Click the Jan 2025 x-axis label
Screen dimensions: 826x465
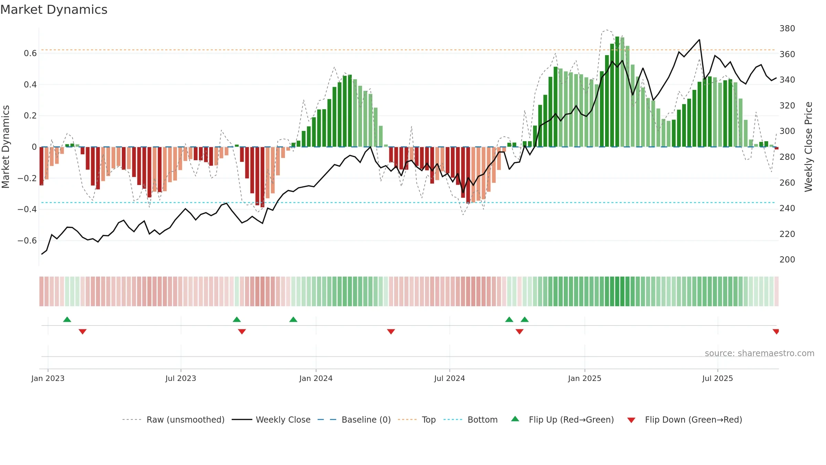(x=585, y=378)
